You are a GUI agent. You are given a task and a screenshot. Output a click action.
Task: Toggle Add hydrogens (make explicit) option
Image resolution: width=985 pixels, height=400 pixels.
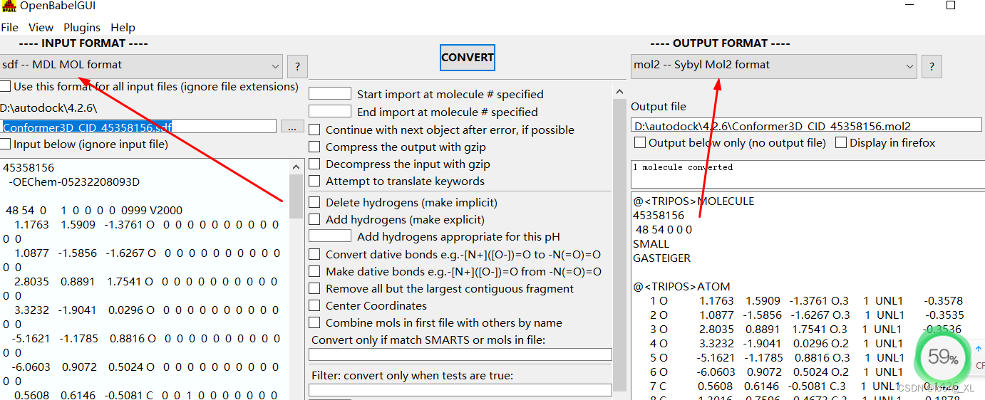click(314, 220)
